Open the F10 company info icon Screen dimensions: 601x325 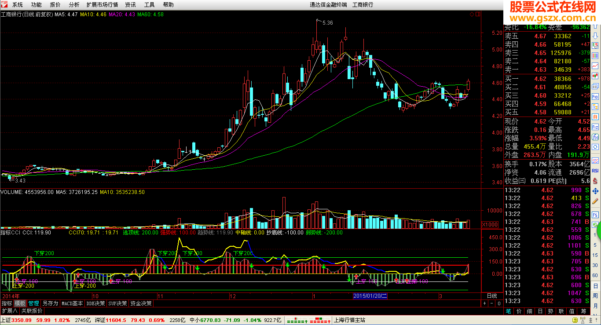point(595,96)
